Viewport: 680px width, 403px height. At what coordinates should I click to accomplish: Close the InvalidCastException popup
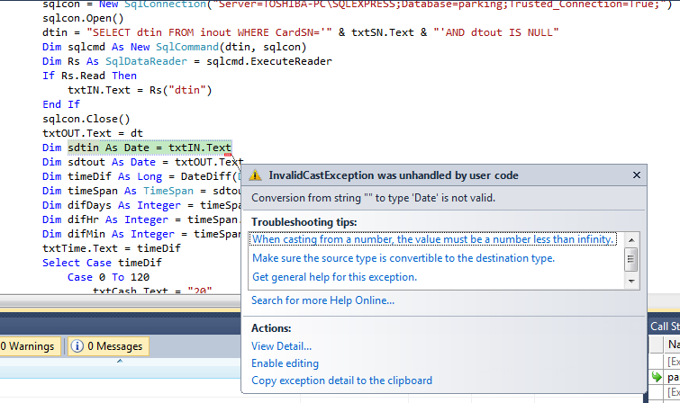[x=637, y=175]
